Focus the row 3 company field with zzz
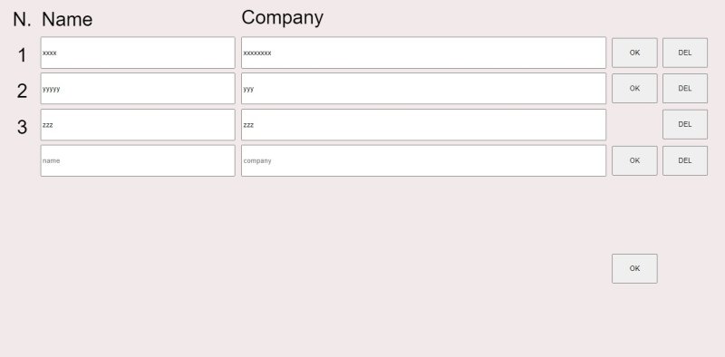Viewport: 725px width, 357px height. (423, 125)
